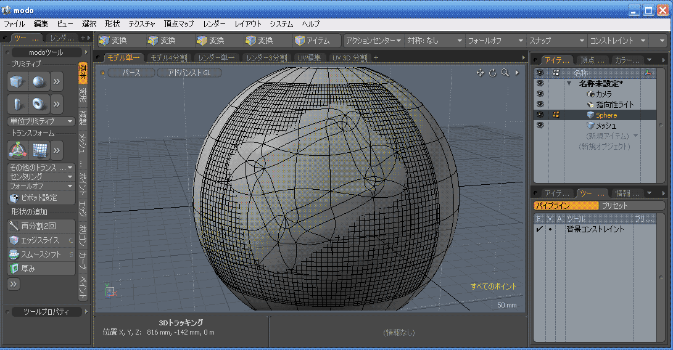Open the 単位プリミティブ dropdown
This screenshot has height=350, width=673.
pos(41,121)
